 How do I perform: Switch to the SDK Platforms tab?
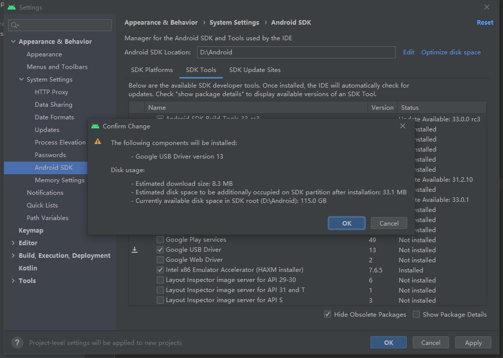(152, 70)
